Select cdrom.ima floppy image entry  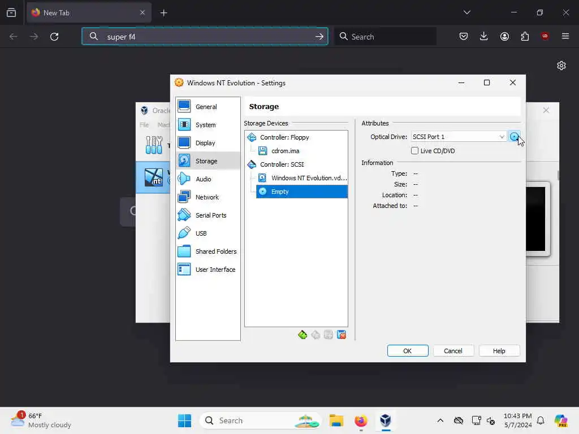(285, 151)
